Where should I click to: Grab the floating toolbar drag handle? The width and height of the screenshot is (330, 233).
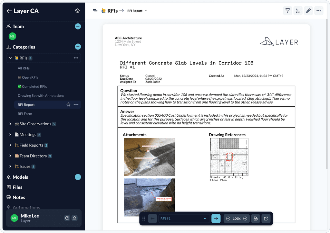[144, 219]
